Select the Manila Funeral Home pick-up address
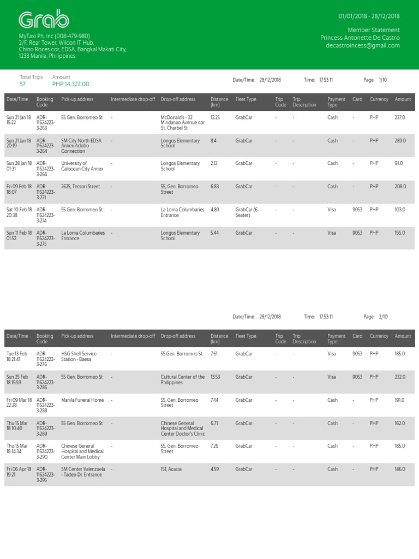Screen dimensions: 419x559 (x=82, y=400)
